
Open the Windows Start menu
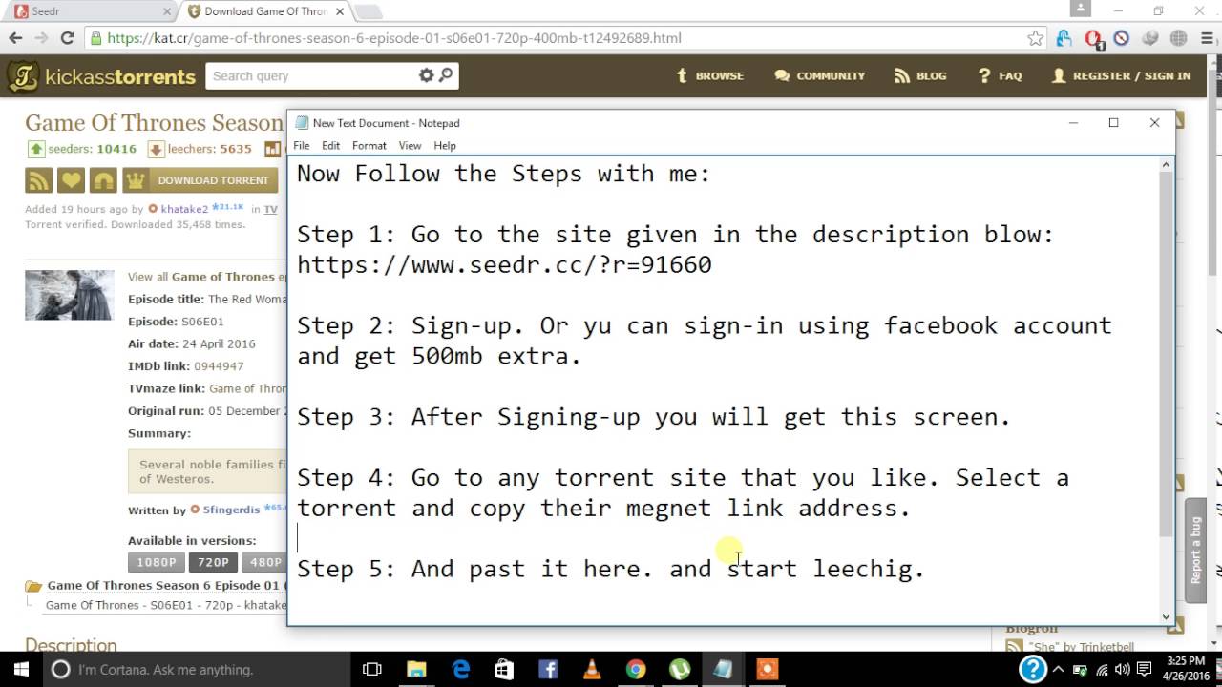point(21,670)
